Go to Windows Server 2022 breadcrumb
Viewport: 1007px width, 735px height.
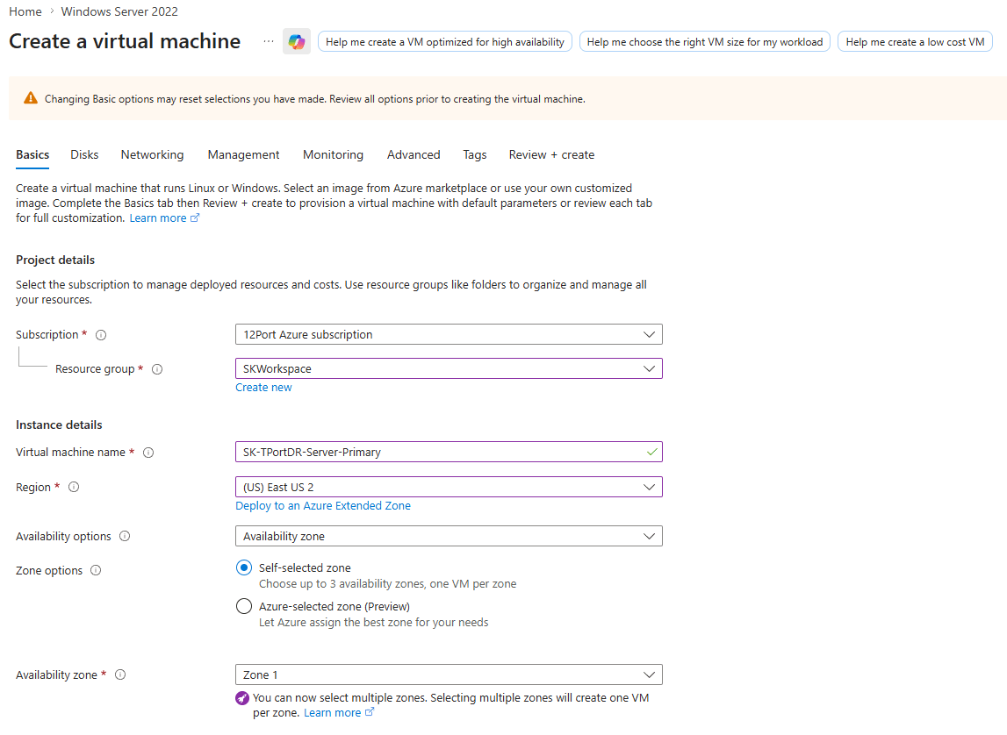pos(119,11)
